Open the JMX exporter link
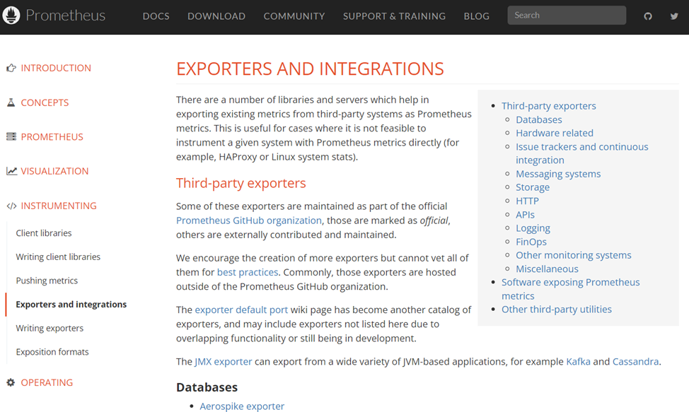 click(x=224, y=362)
